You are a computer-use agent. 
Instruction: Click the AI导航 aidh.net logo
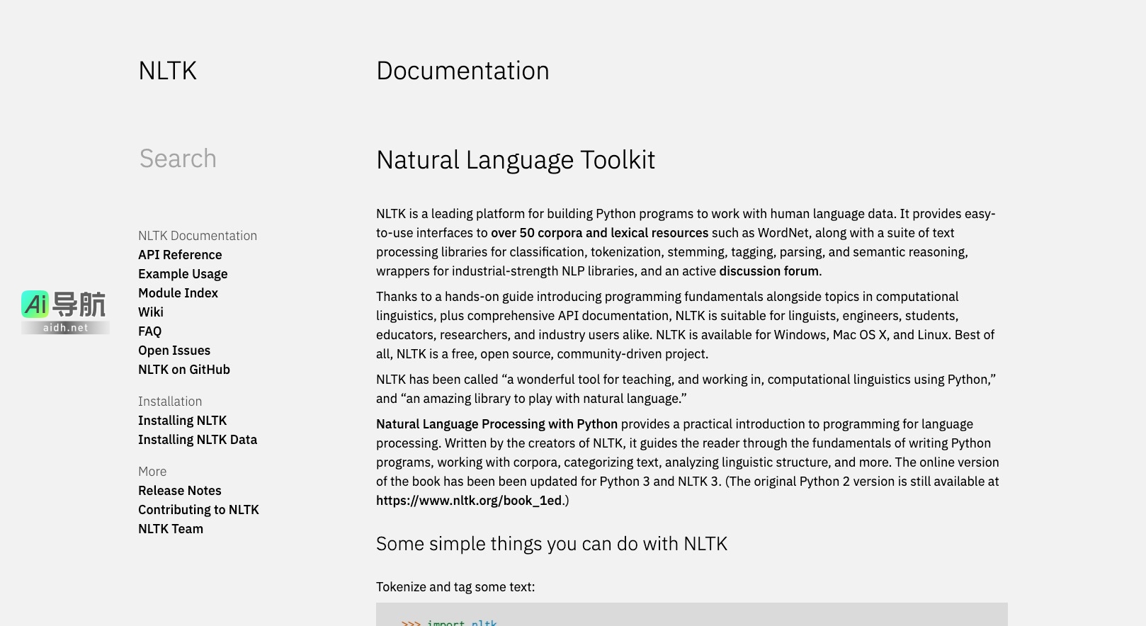pos(64,312)
